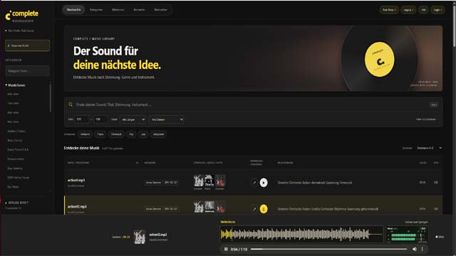The height and width of the screenshot is (256, 456).
Task: Open the last pill dropdown at top right
Action: pos(437,10)
